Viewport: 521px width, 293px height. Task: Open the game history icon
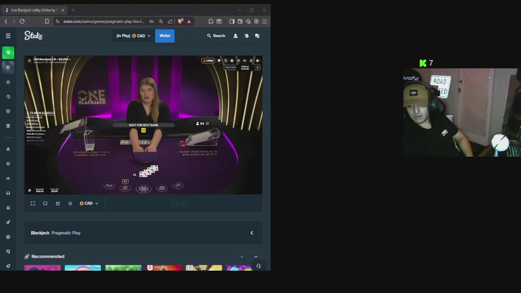point(225,61)
